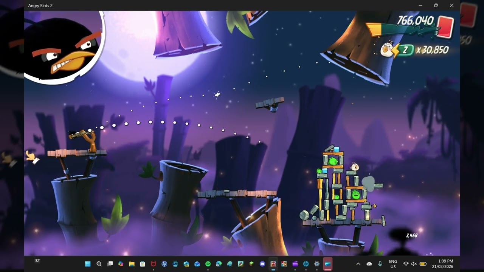Click the Angry Birds 2 taskbar icon
Screen dimensions: 484x272
(x=273, y=264)
